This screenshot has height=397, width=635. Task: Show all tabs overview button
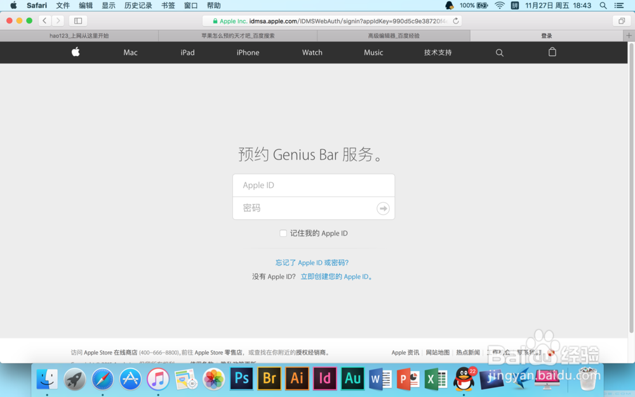(x=621, y=21)
